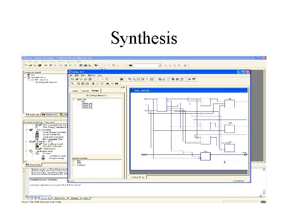The height and width of the screenshot is (216, 288).
Task: Select Process View tab
Action: pyautogui.click(x=33, y=164)
